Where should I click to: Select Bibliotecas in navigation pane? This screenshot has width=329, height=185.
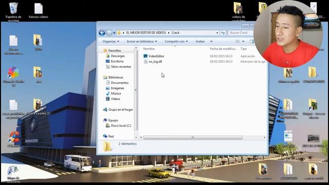tap(116, 78)
